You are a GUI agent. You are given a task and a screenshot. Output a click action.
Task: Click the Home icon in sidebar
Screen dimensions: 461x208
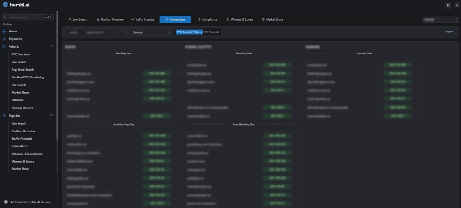pos(5,31)
